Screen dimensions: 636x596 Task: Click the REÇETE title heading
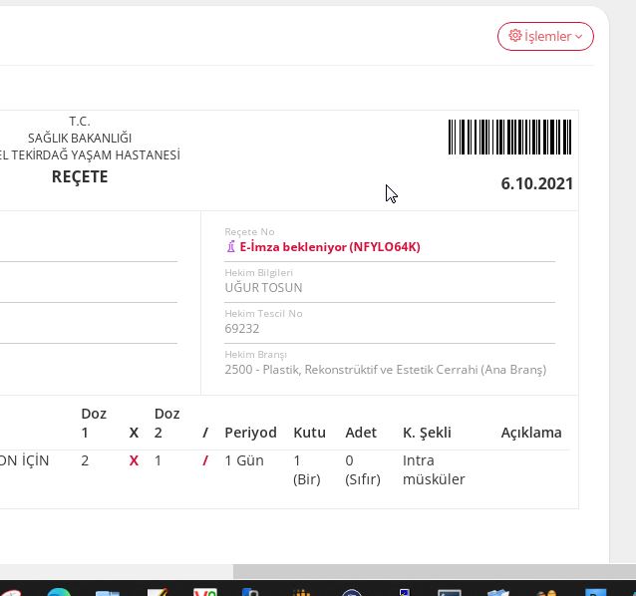coord(80,177)
